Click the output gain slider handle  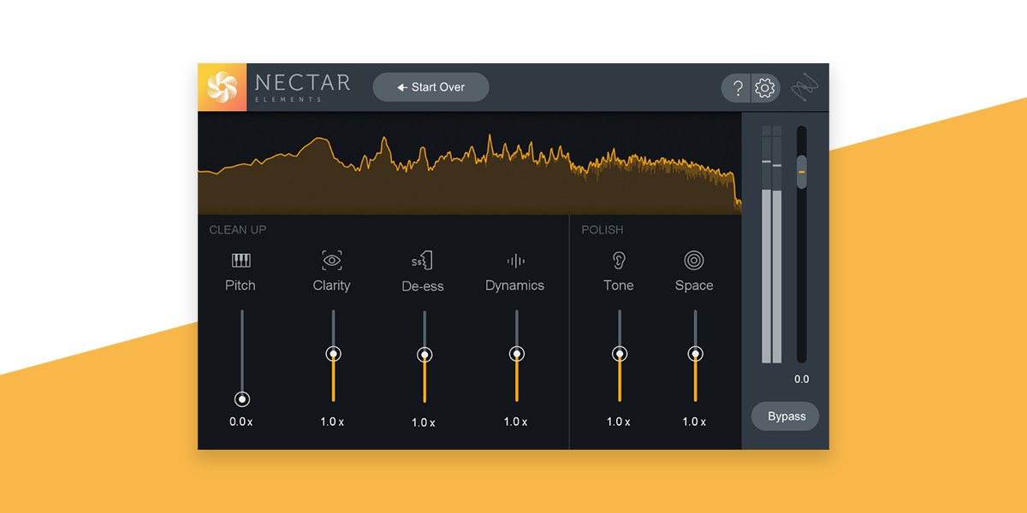[801, 172]
